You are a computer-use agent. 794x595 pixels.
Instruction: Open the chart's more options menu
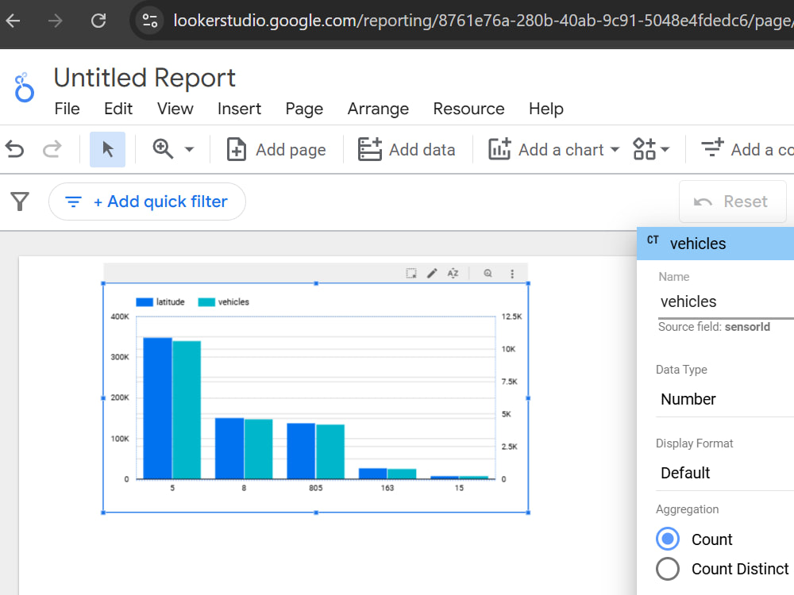pyautogui.click(x=512, y=273)
